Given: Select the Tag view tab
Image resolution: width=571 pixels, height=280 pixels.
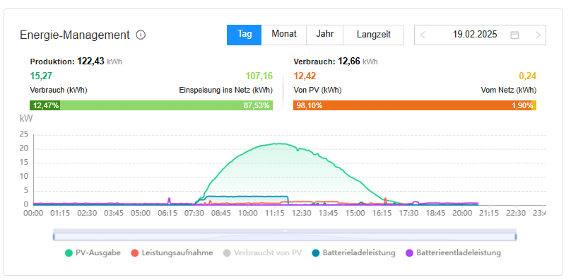Looking at the screenshot, I should click(x=245, y=35).
